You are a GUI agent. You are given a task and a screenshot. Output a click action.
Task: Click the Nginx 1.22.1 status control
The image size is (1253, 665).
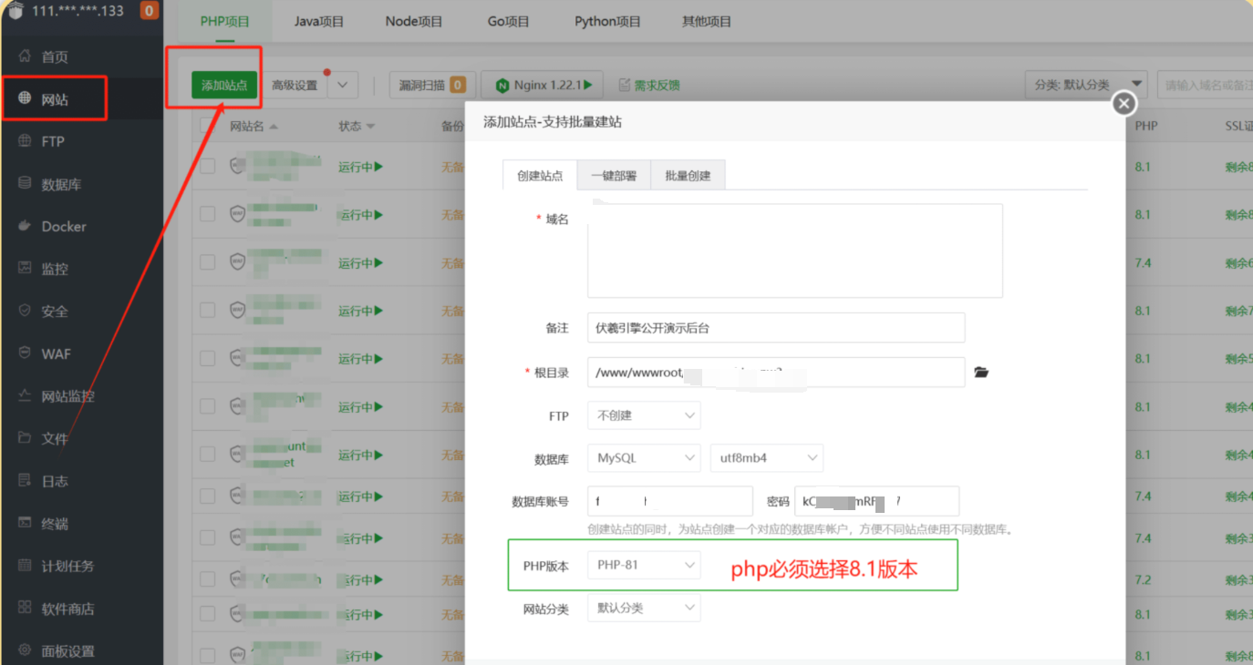click(542, 83)
